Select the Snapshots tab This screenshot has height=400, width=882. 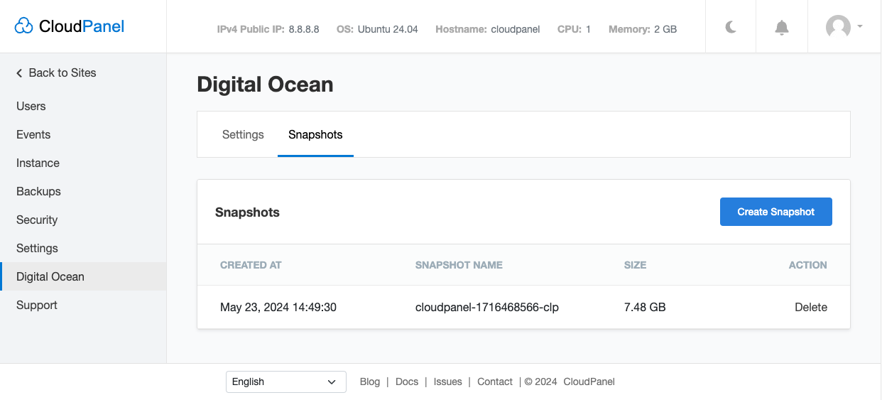tap(315, 134)
